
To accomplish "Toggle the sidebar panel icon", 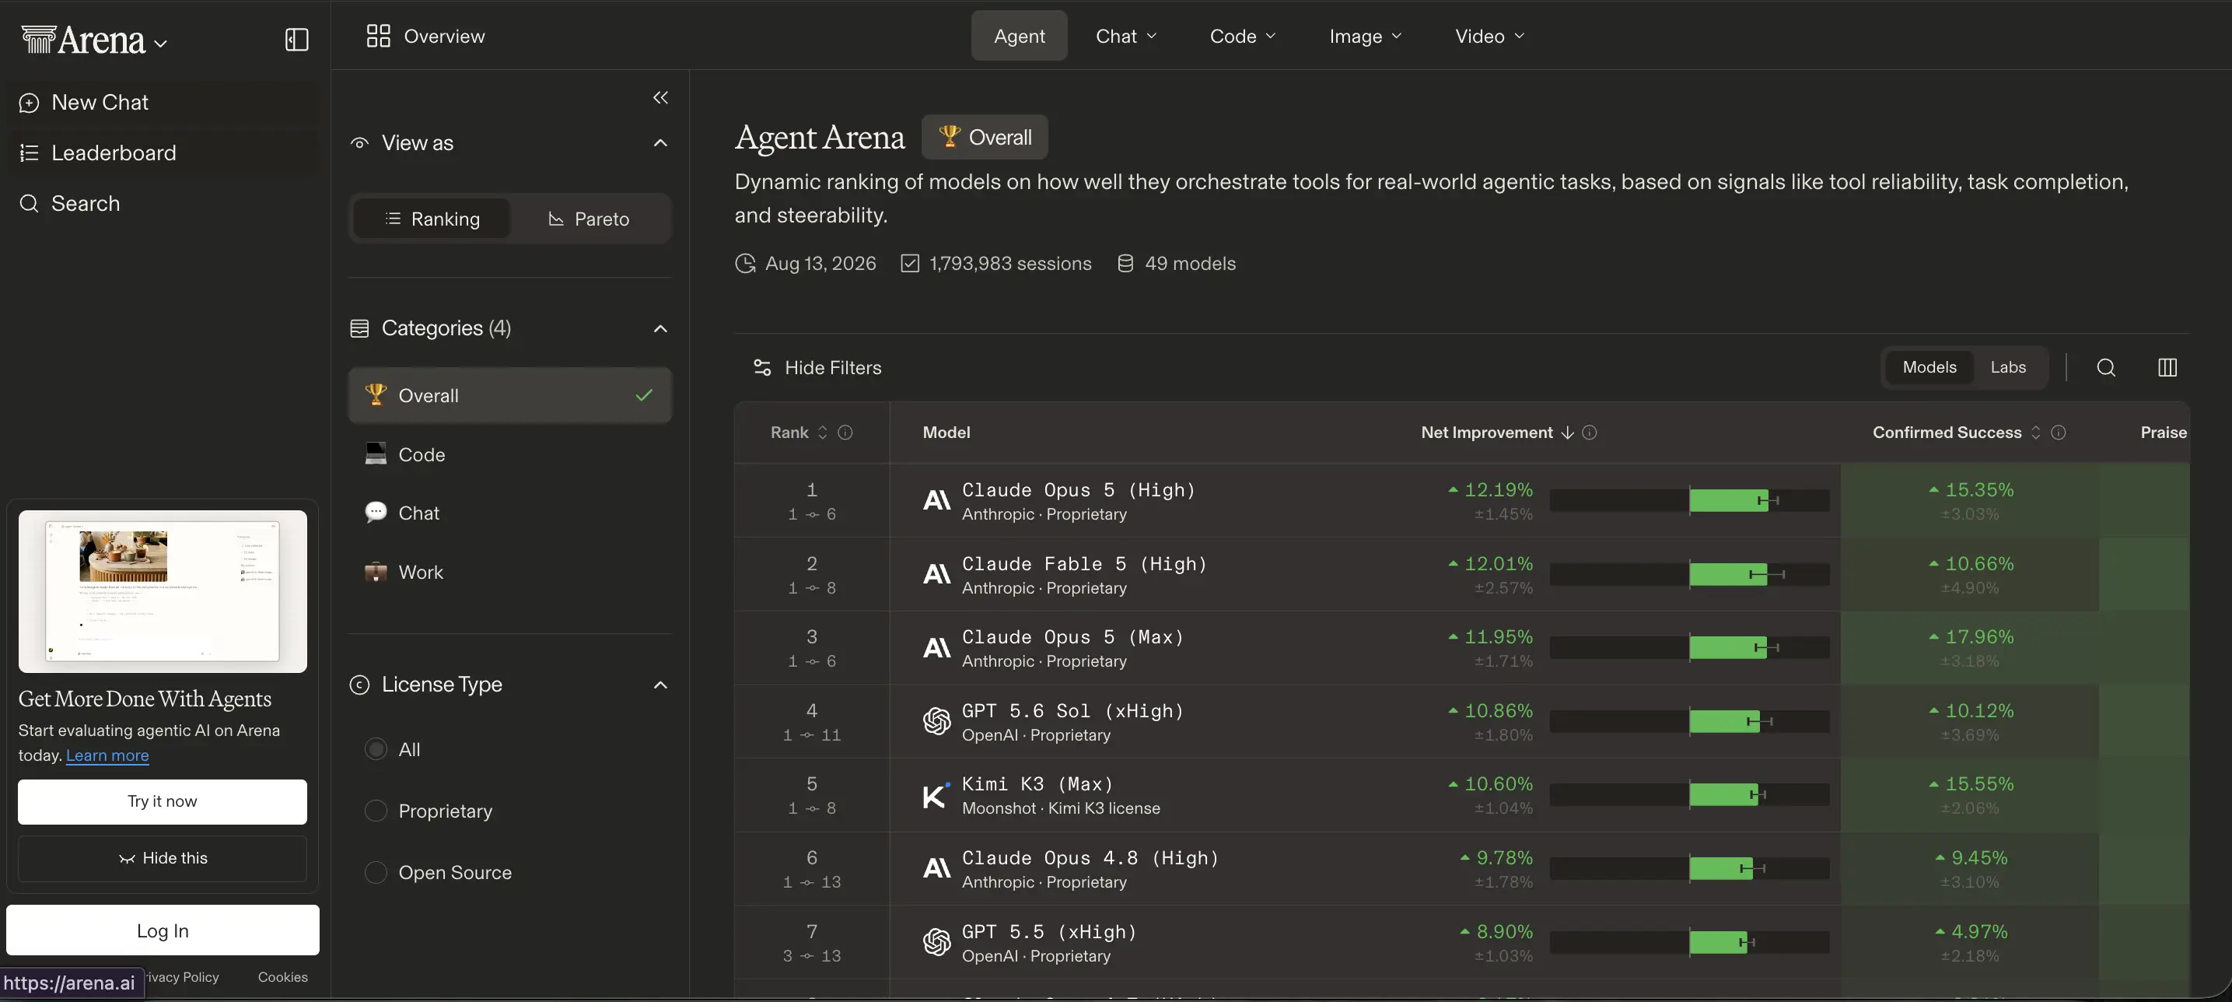I will coord(296,39).
